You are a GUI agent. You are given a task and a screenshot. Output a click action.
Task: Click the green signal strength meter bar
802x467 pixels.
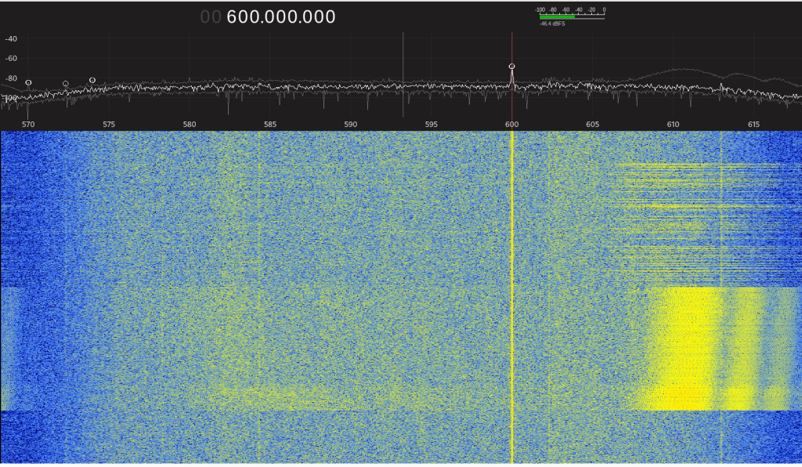tap(557, 17)
